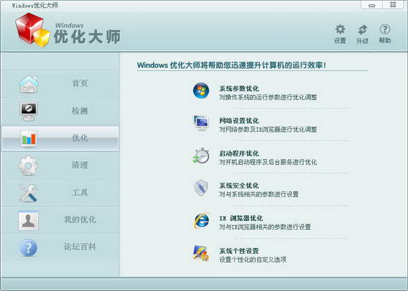The image size is (408, 291).
Task: Open the 网络设置优化 link
Action: coord(239,121)
